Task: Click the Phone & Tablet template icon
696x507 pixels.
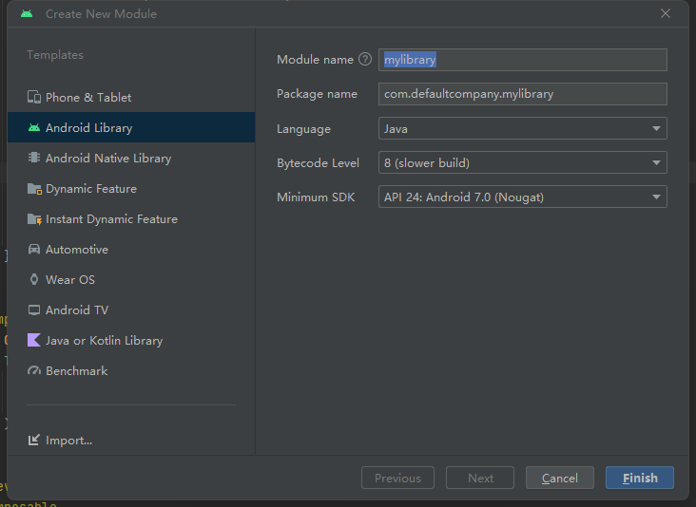Action: click(34, 98)
